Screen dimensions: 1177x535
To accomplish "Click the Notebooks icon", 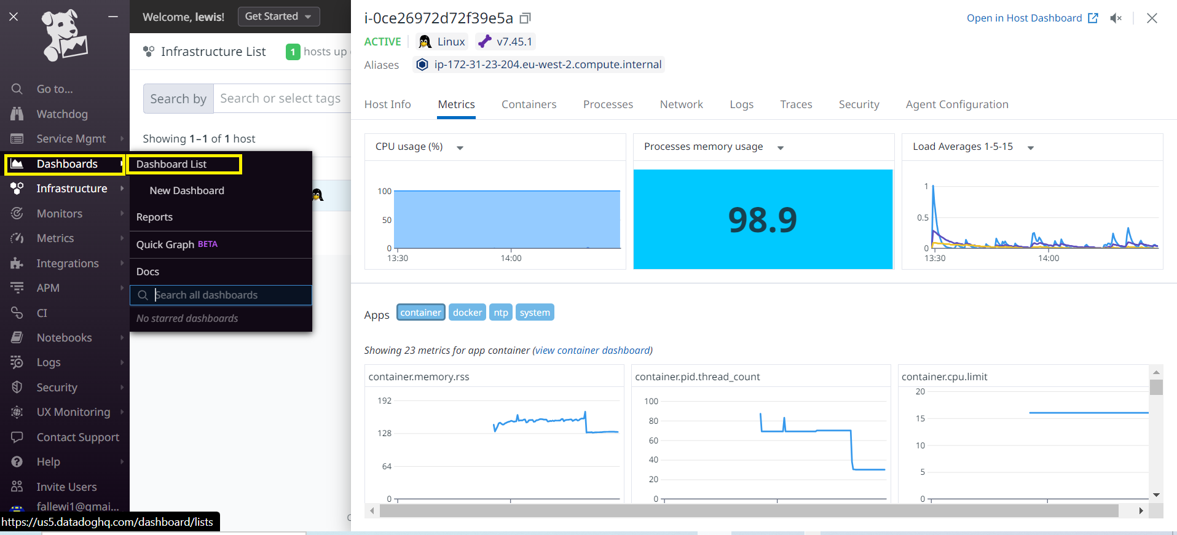I will pyautogui.click(x=17, y=337).
